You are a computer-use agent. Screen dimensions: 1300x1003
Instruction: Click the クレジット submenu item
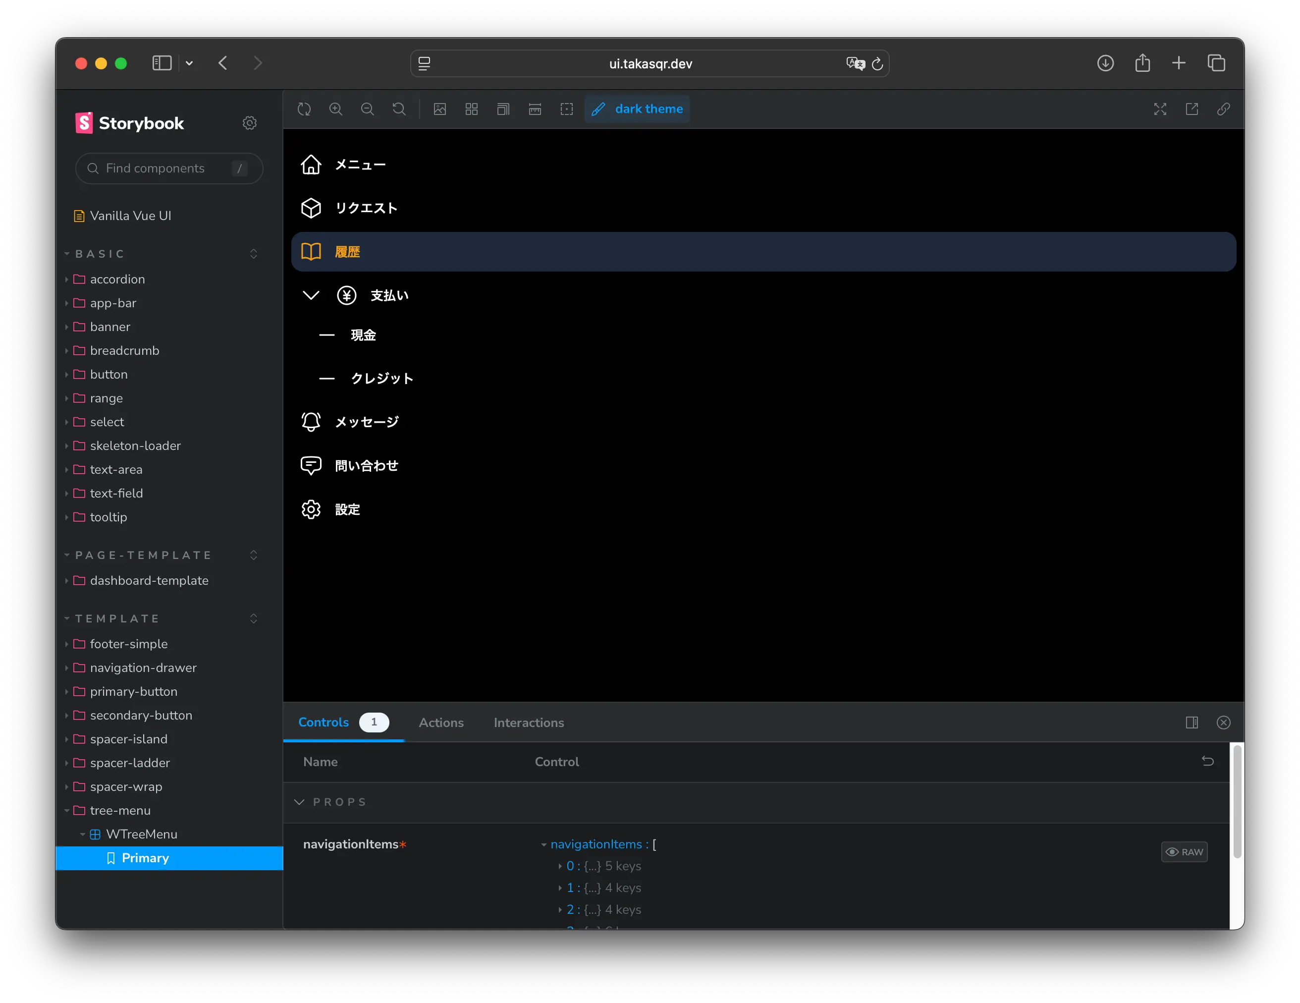pos(381,379)
